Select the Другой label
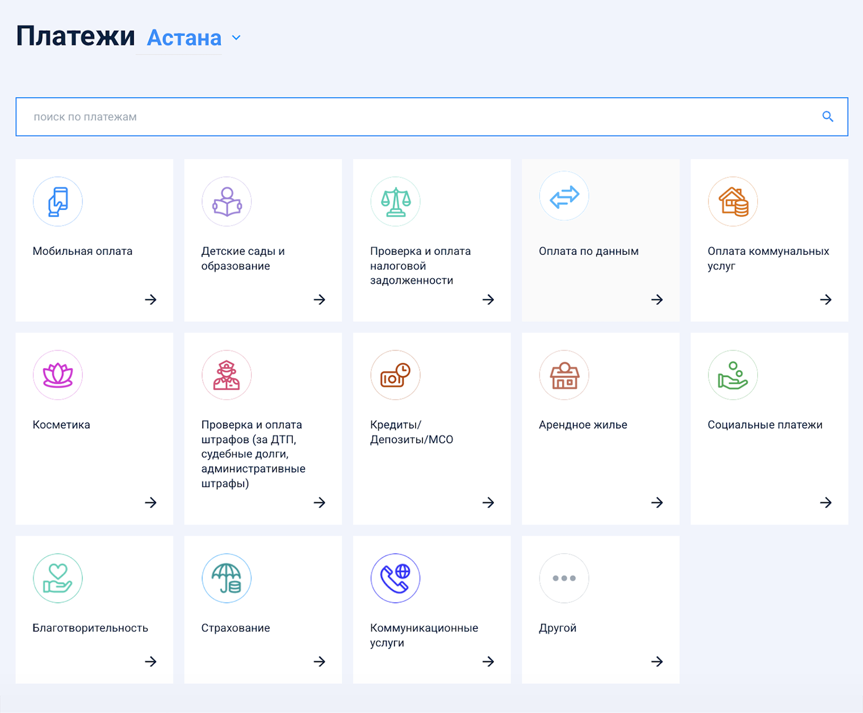863x713 pixels. pos(558,628)
